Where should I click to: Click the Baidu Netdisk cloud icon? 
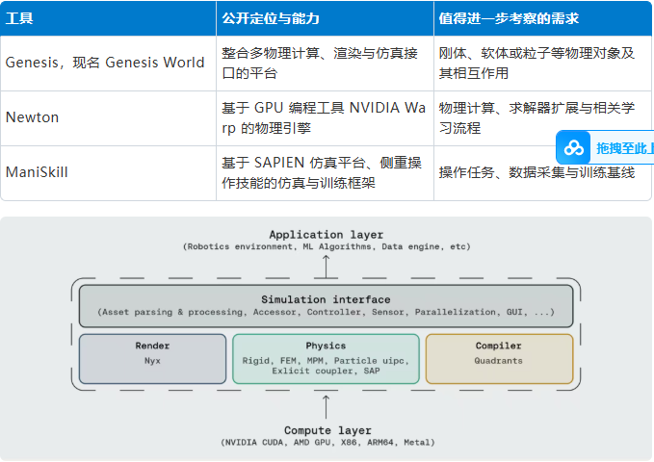[573, 147]
